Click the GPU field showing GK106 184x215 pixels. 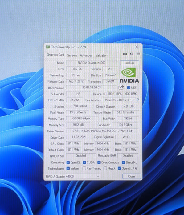(77, 69)
